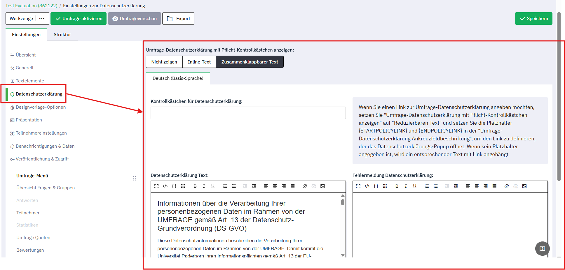Click Umfrage aktivieren button
The image size is (565, 270).
tap(79, 19)
